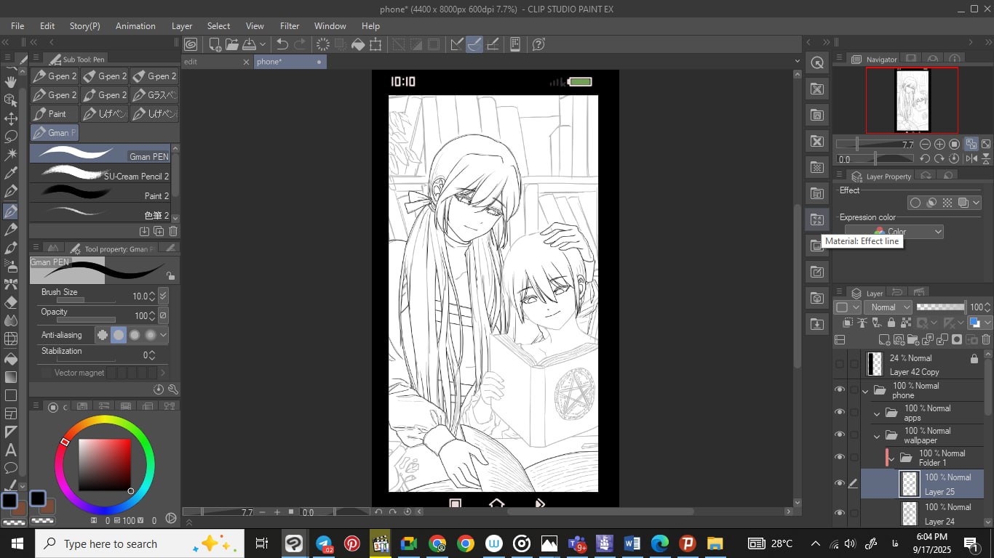Select the Text tool
Screen dimensions: 994x558
click(x=11, y=450)
